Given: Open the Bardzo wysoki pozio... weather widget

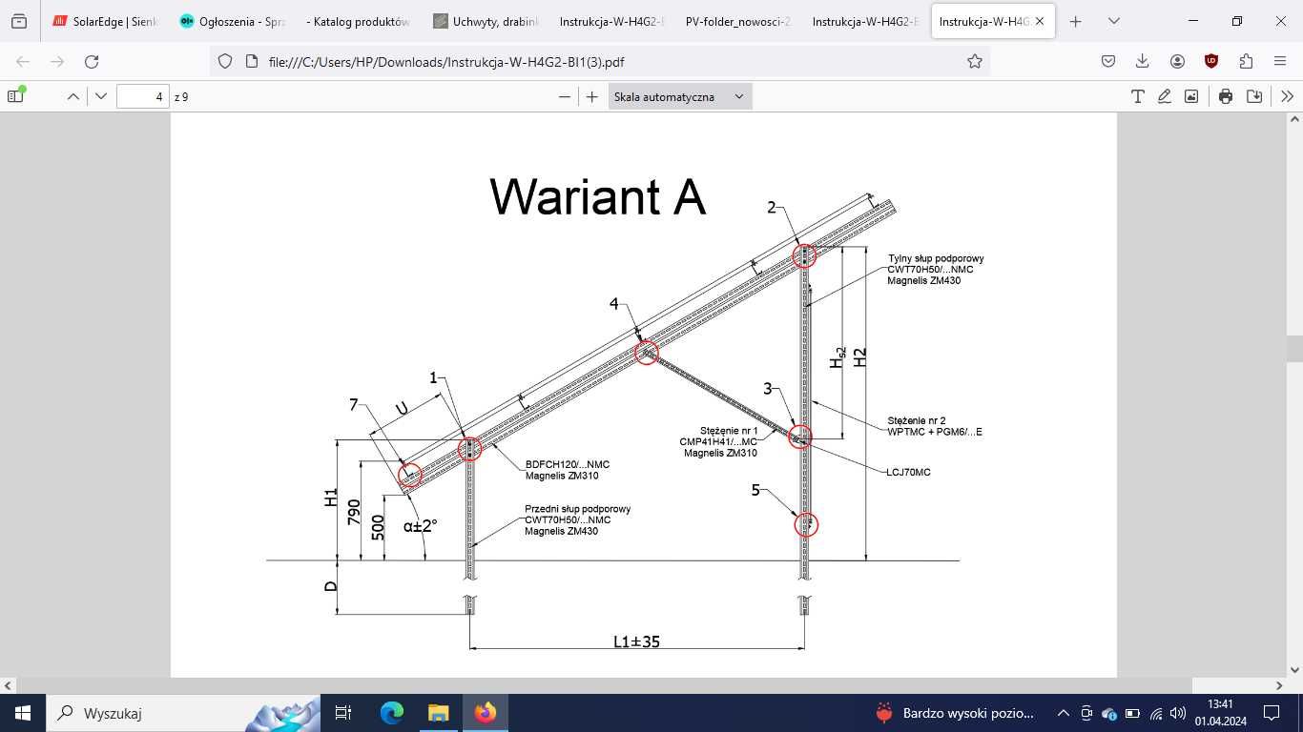Looking at the screenshot, I should tap(955, 713).
